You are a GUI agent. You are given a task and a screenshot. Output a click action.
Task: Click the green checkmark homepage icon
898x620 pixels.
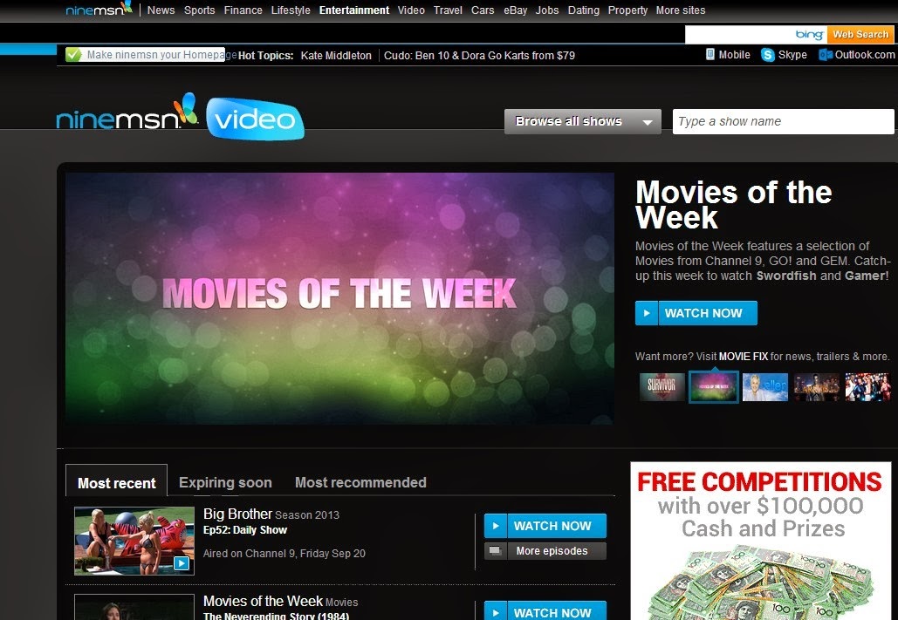73,55
